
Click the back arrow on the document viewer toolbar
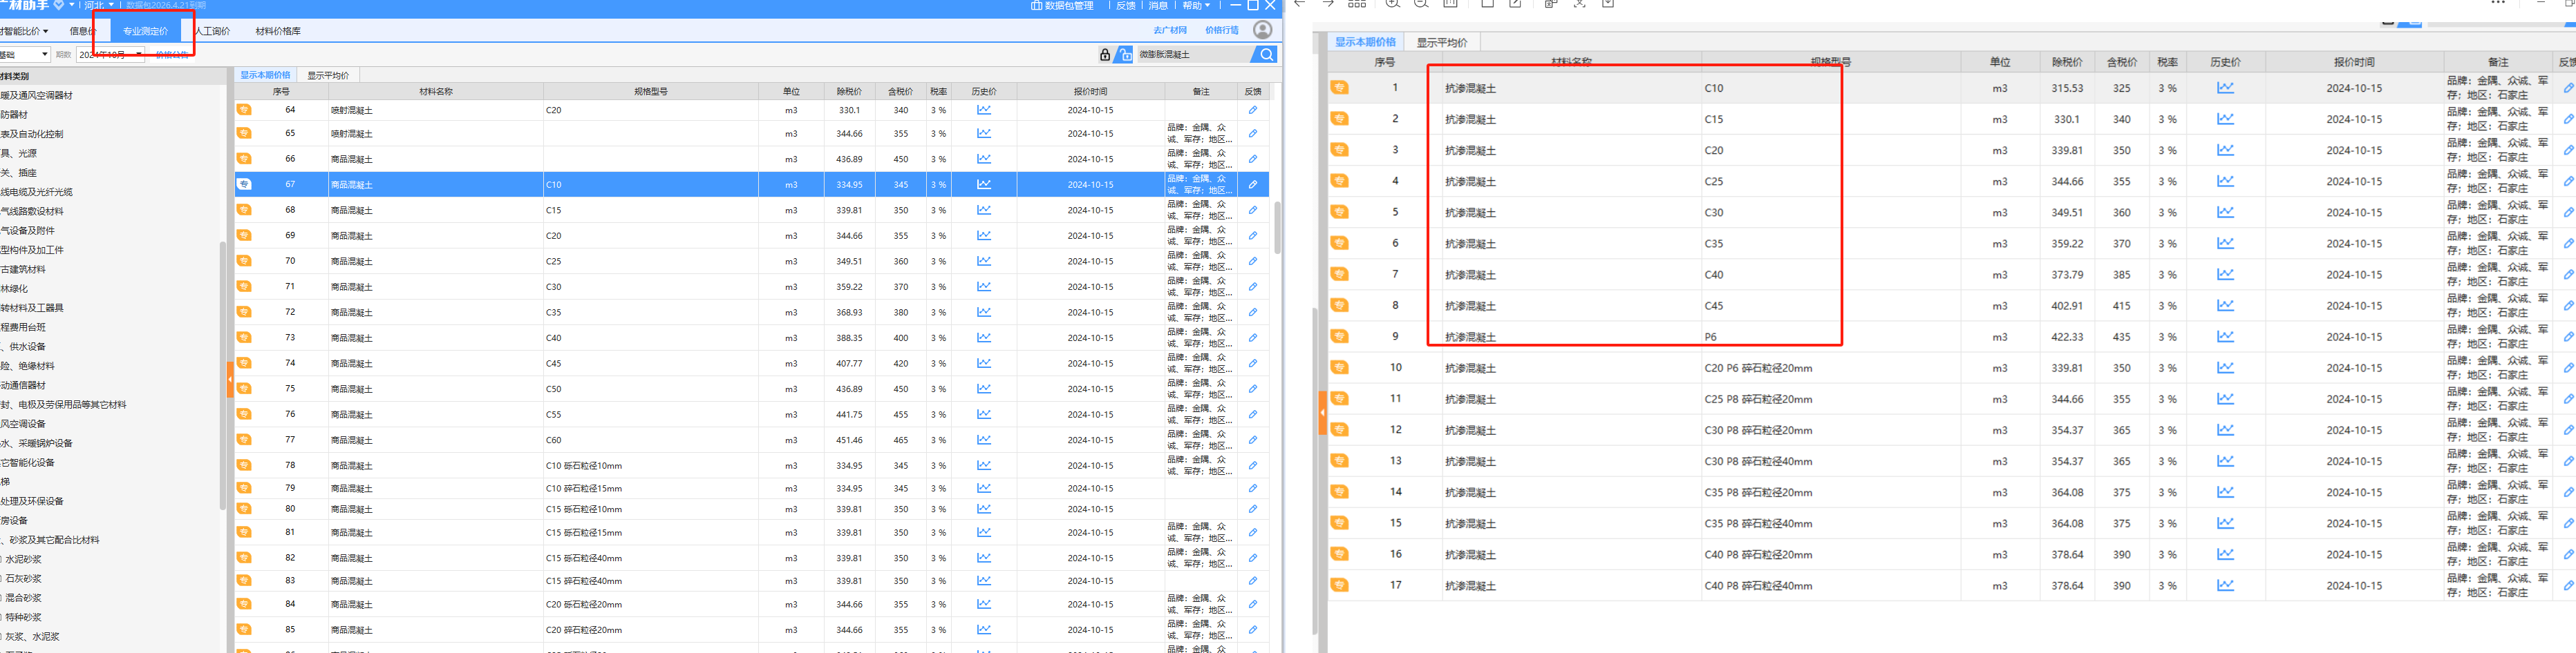pyautogui.click(x=1300, y=4)
